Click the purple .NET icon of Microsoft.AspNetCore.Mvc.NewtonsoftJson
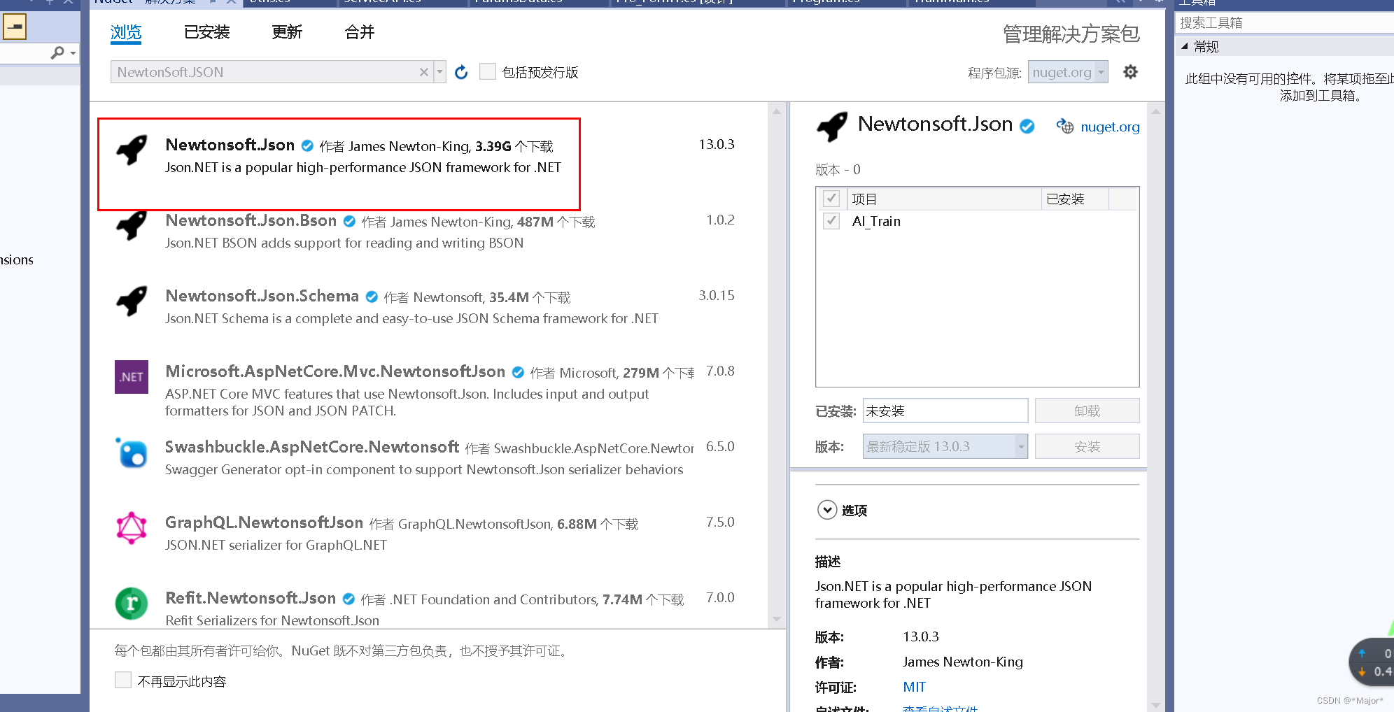 coord(132,376)
